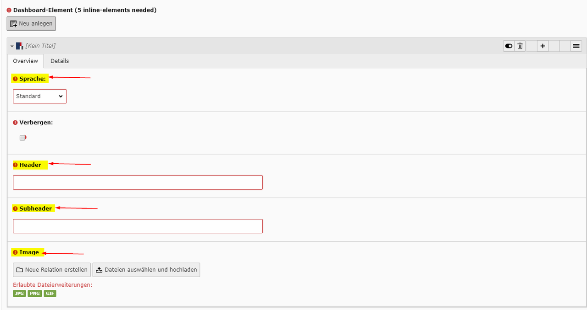Switch to the Details tab
The image size is (587, 310).
60,61
